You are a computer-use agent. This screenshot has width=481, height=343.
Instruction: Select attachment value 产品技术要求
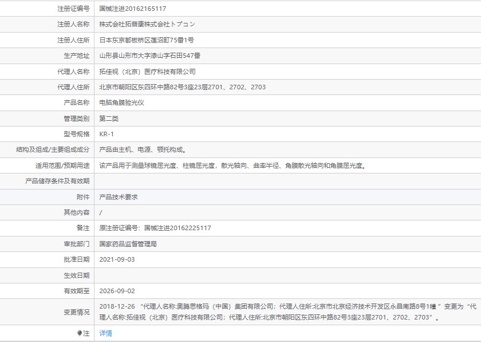[119, 198]
